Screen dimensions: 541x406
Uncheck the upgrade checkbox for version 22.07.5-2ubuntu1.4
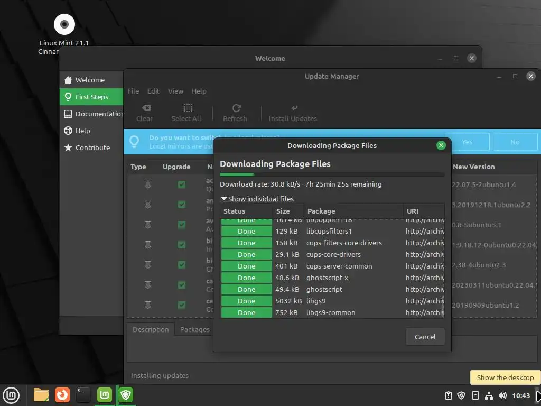[182, 184]
